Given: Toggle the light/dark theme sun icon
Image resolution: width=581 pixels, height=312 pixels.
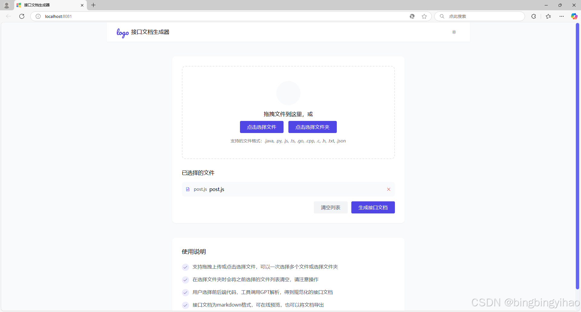Looking at the screenshot, I should [x=454, y=32].
